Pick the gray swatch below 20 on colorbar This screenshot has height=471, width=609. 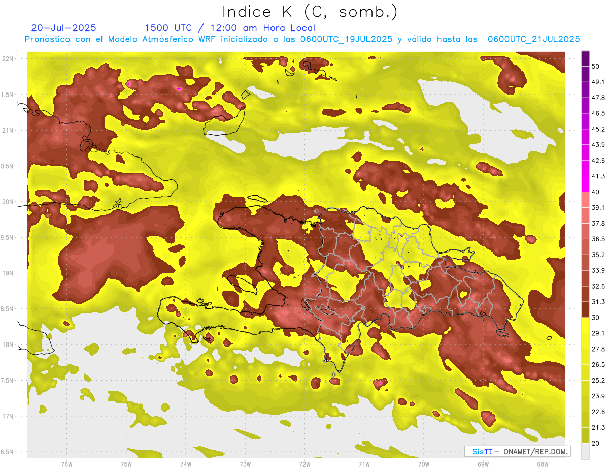tap(585, 451)
